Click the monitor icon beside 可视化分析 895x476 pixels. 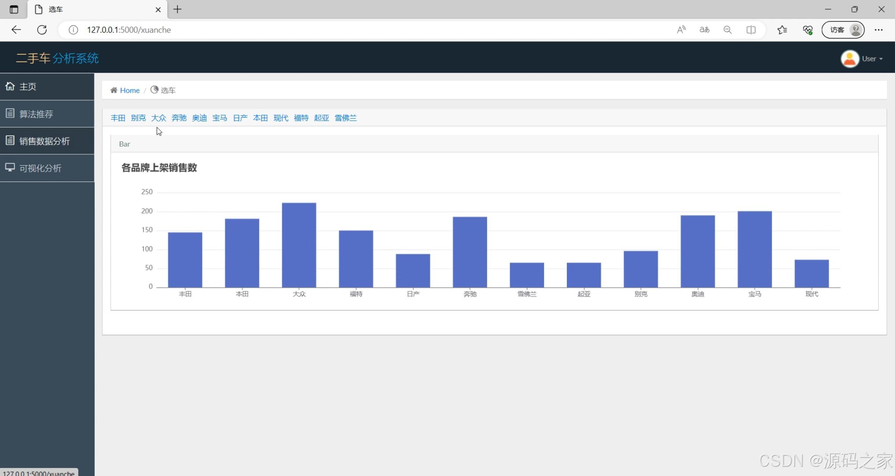[10, 167]
